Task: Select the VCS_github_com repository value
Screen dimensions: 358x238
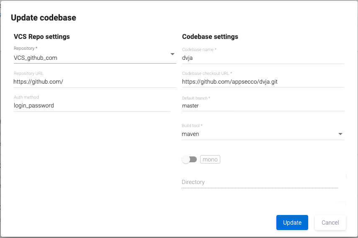Action: click(36, 58)
